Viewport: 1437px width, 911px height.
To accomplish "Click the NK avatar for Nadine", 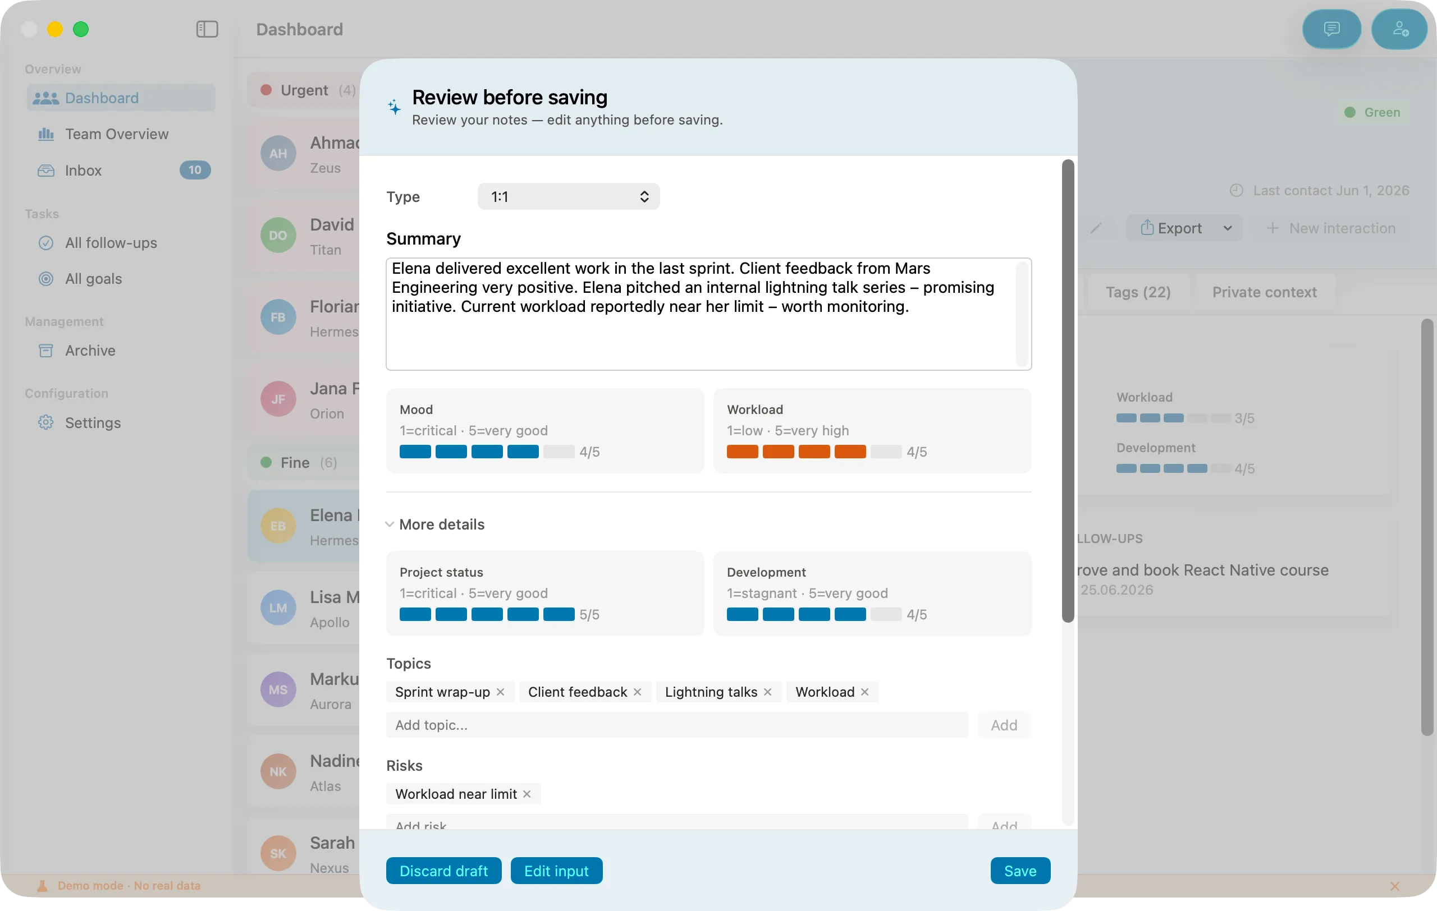I will click(x=278, y=772).
